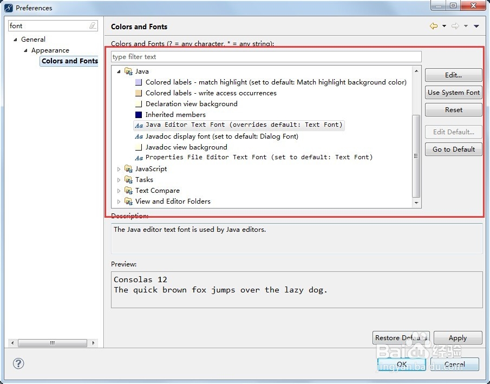Click the JavaScript folder icon
This screenshot has height=384, width=490.
pos(128,168)
